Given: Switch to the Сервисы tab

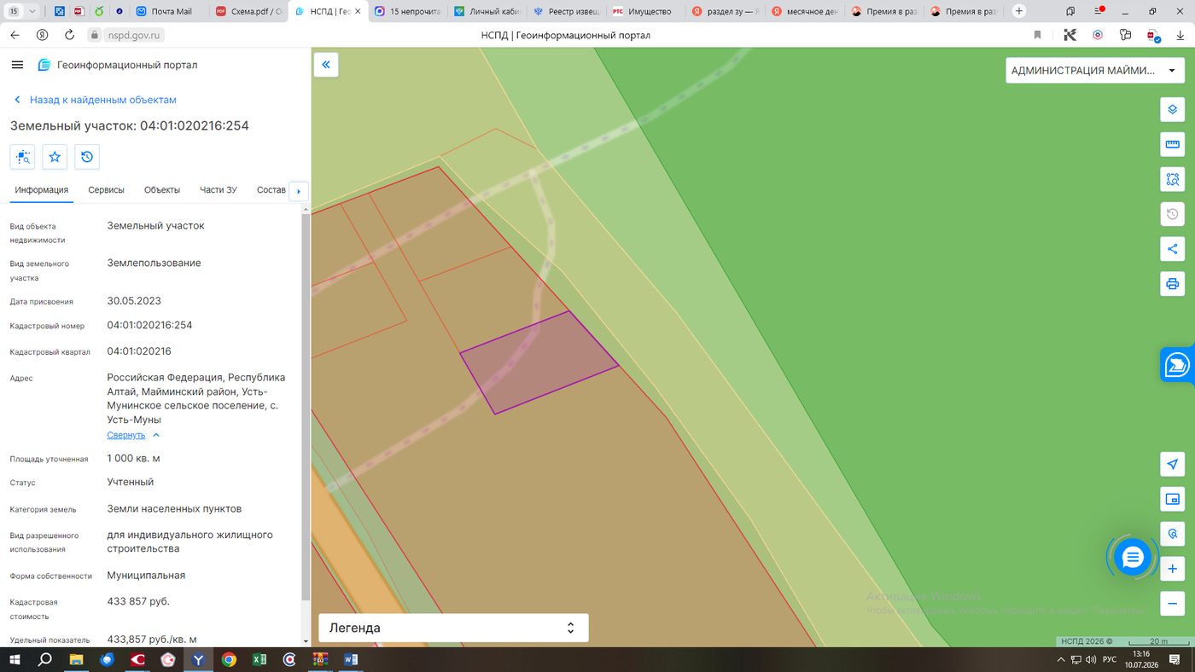Looking at the screenshot, I should (x=106, y=190).
